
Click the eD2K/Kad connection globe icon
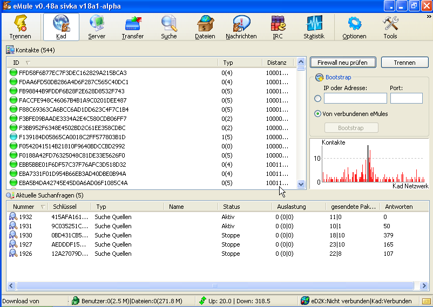305,301
